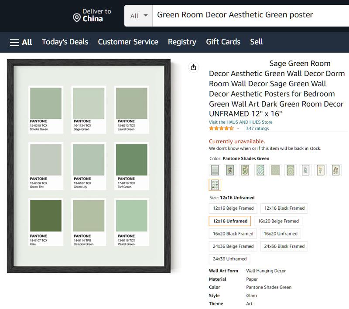
Task: Click the 'Paper' material value
Action: [252, 279]
